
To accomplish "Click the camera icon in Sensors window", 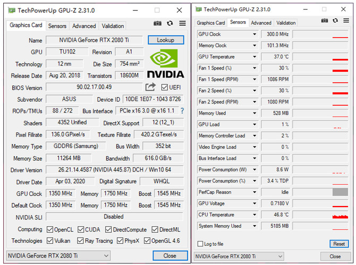I will click(325, 20).
